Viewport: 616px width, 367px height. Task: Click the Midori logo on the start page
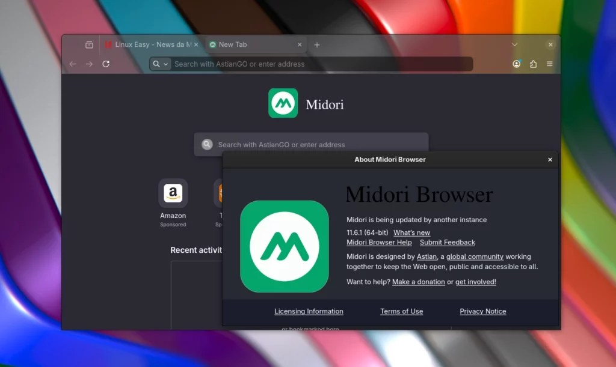click(x=283, y=103)
